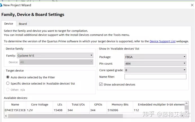Click the up arrow of device list scrollbar
195x122 pixels.
pos(187,103)
